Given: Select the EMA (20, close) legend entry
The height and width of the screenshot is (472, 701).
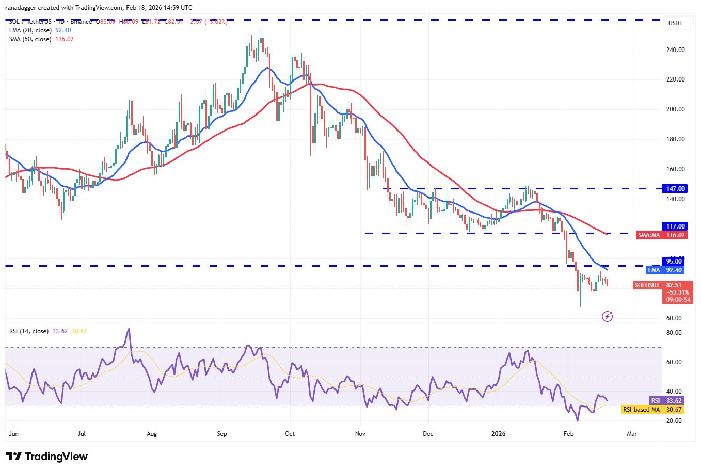Looking at the screenshot, I should point(30,30).
